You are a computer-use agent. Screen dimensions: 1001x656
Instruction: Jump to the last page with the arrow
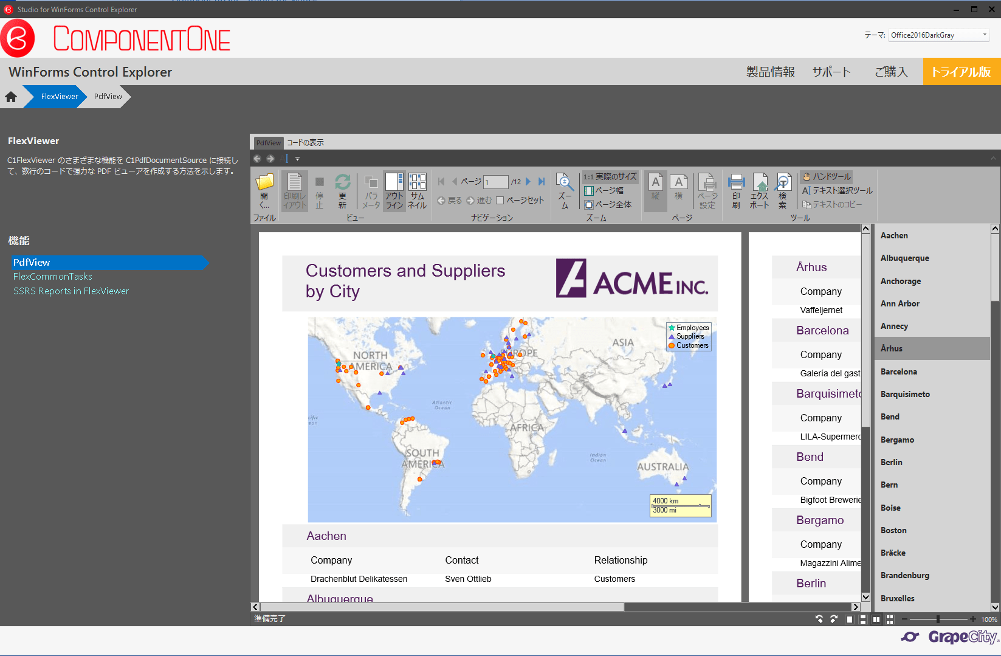[541, 181]
